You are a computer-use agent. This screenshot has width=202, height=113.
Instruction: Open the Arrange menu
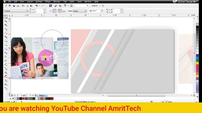click(x=39, y=2)
